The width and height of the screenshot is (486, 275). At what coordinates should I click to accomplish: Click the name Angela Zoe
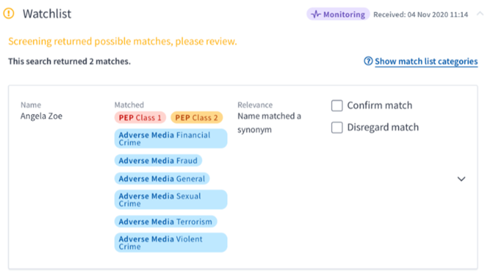(x=41, y=117)
